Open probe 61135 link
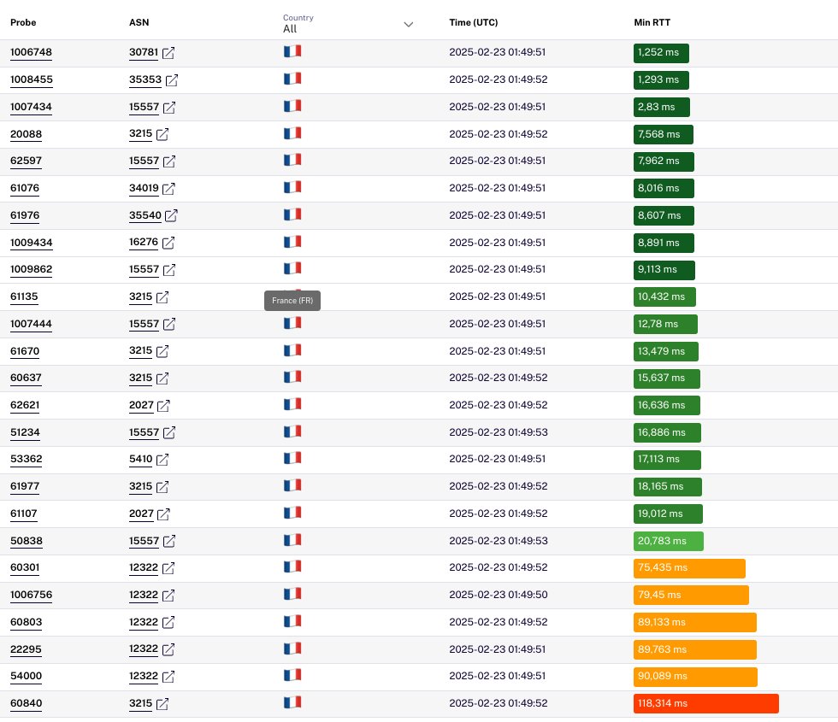Viewport: 838px width, 722px height. pos(24,296)
